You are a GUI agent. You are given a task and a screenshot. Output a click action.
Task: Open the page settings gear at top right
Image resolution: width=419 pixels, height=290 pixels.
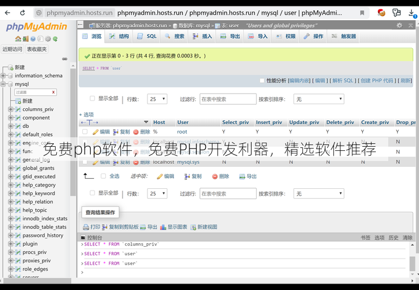pos(399,25)
